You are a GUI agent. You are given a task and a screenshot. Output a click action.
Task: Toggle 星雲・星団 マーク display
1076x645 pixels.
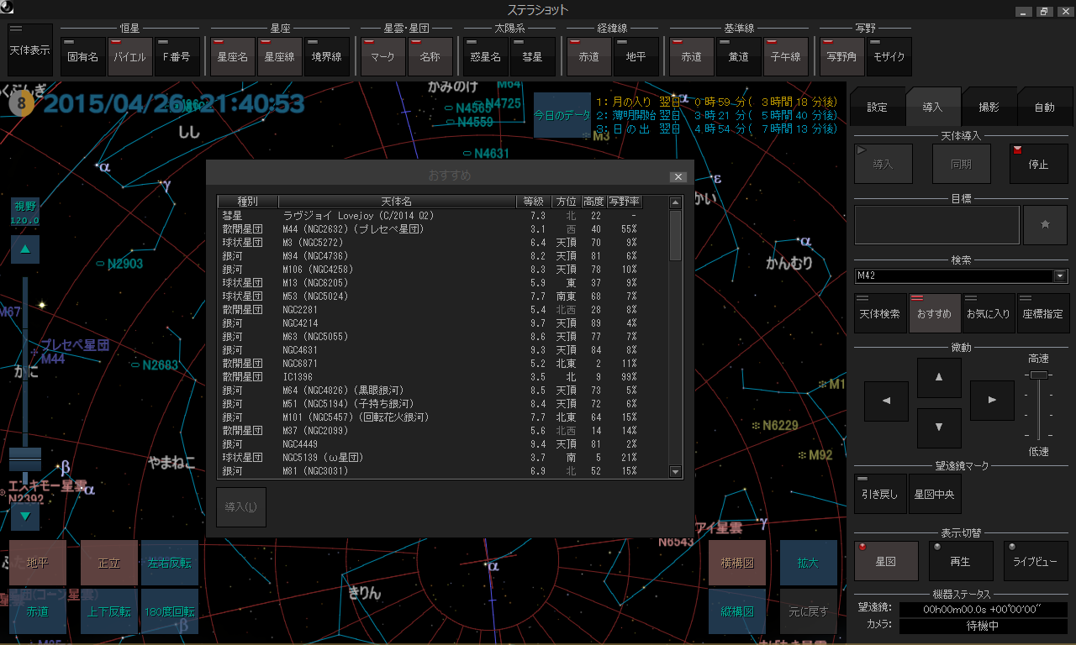click(382, 56)
